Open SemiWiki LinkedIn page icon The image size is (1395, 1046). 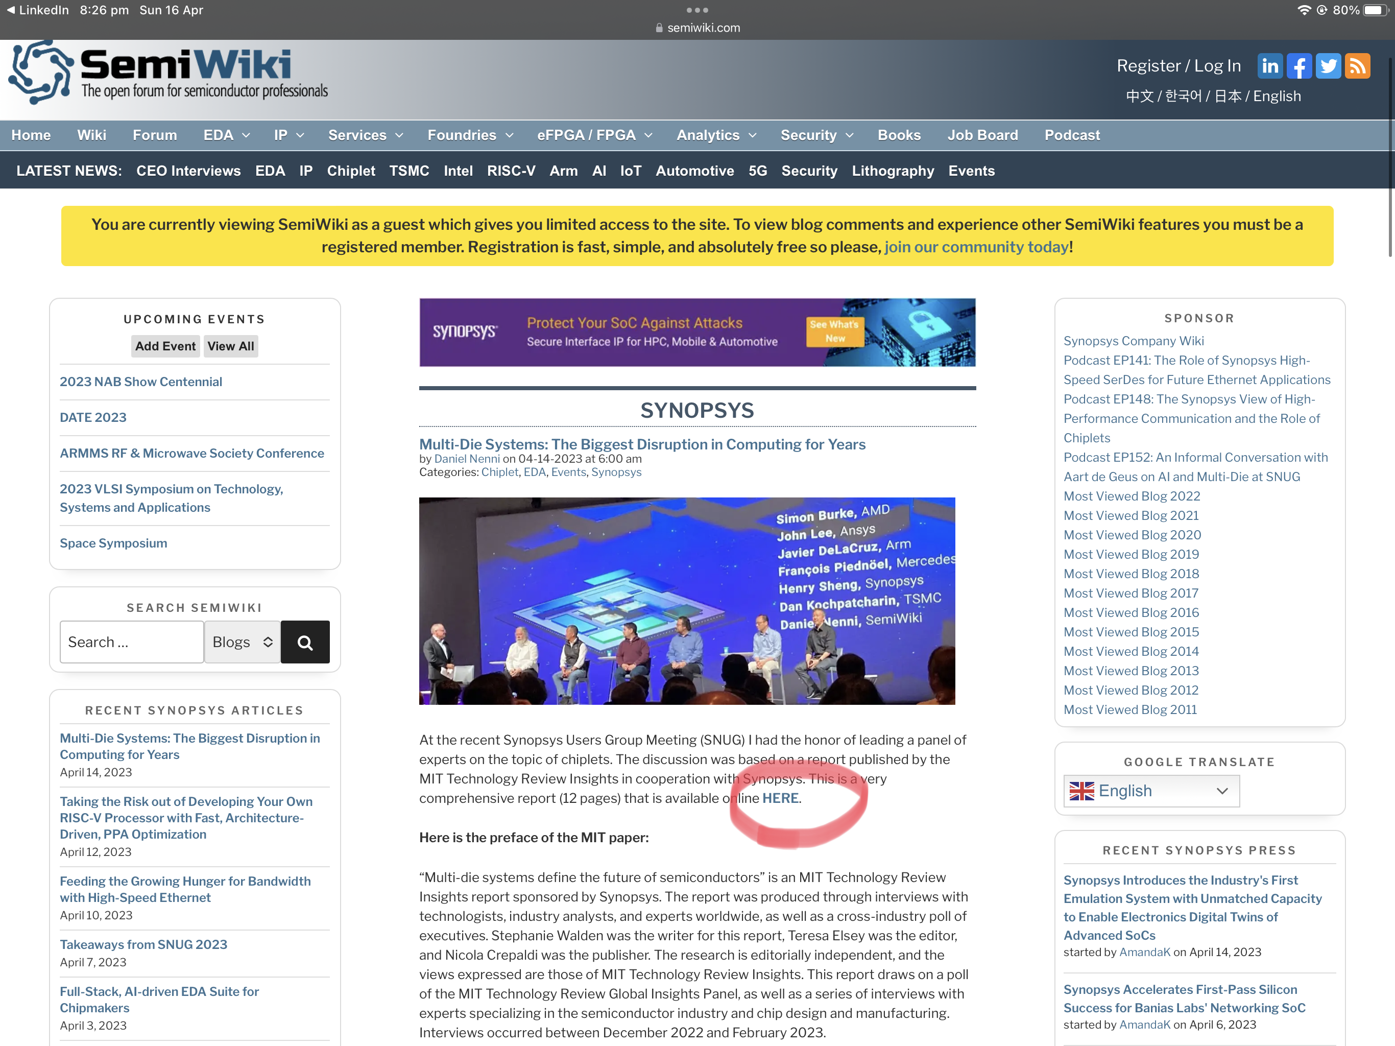tap(1269, 66)
